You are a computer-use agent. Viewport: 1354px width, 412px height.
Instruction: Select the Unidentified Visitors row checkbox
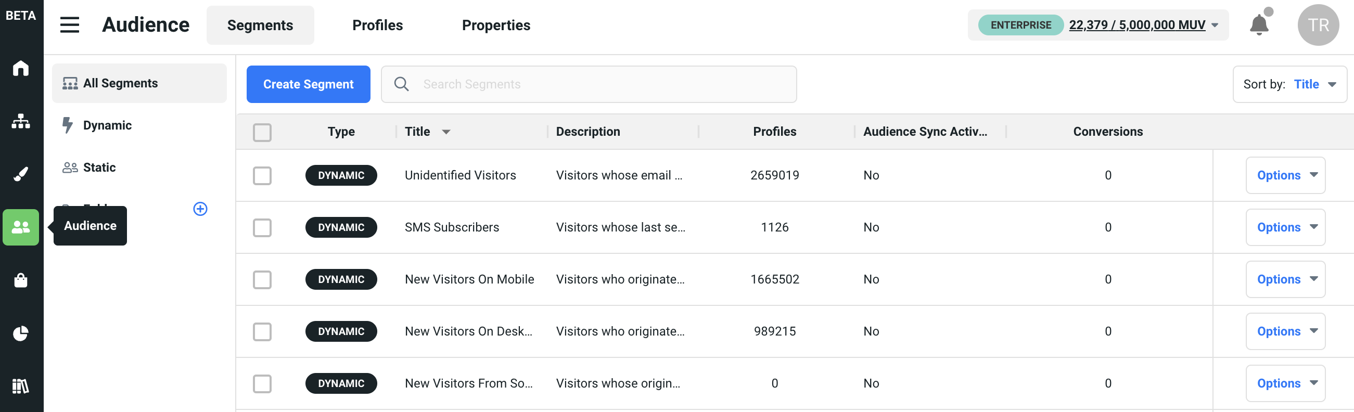tap(262, 175)
